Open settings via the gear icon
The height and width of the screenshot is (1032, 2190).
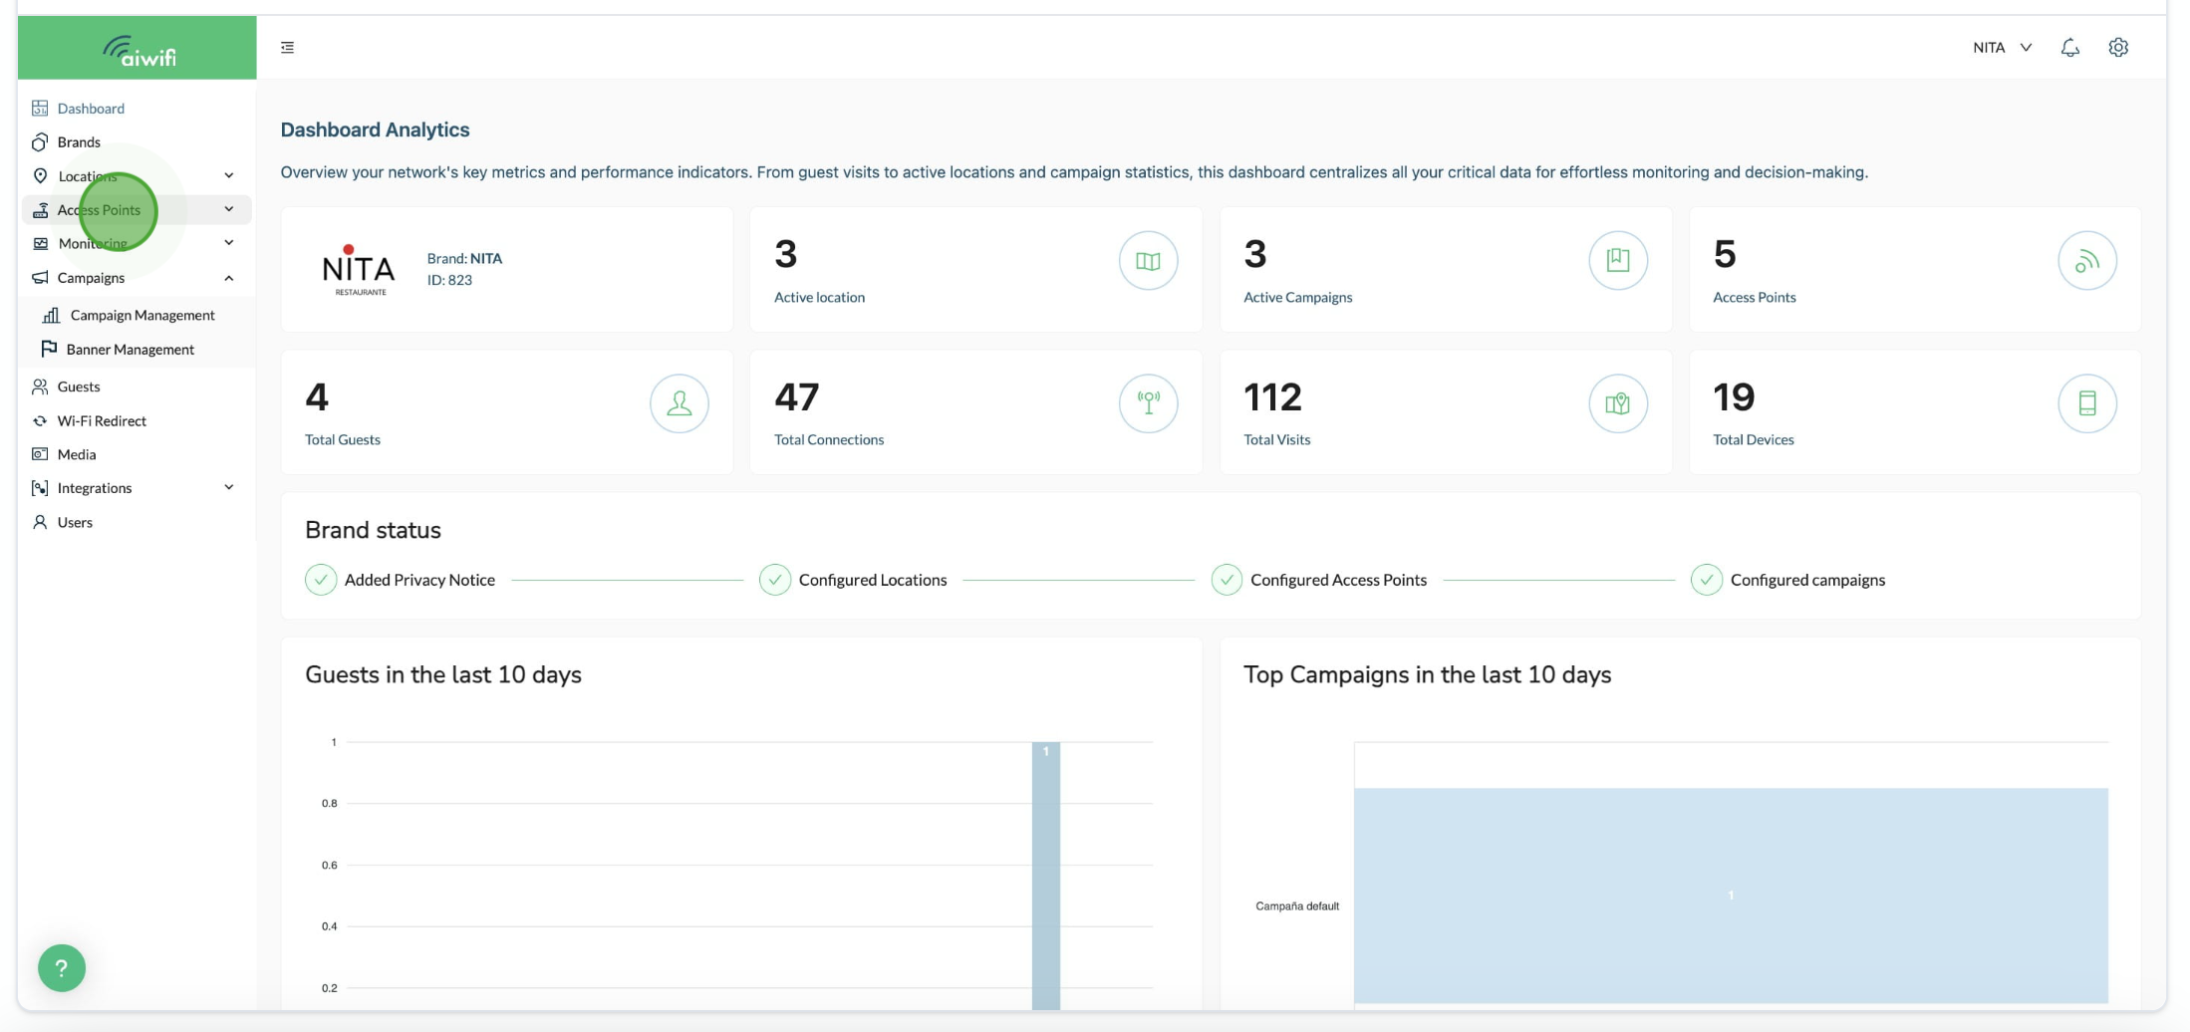pos(2118,48)
